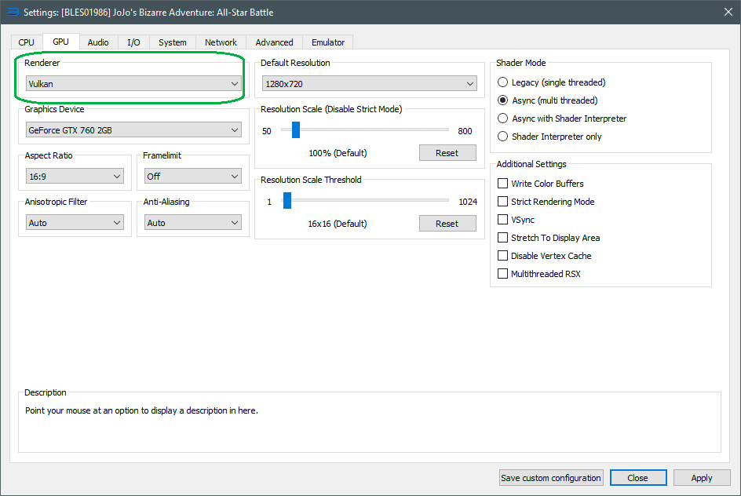Expand the Framelimit dropdown
The width and height of the screenshot is (741, 496).
pos(193,177)
